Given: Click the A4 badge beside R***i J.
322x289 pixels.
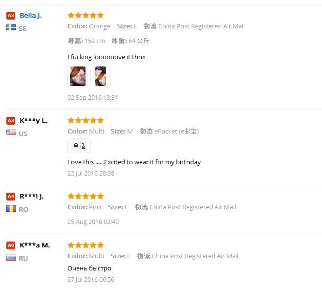Looking at the screenshot, I should click(x=11, y=197).
